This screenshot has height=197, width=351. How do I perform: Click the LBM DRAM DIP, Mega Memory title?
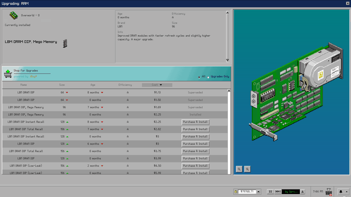pos(31,42)
